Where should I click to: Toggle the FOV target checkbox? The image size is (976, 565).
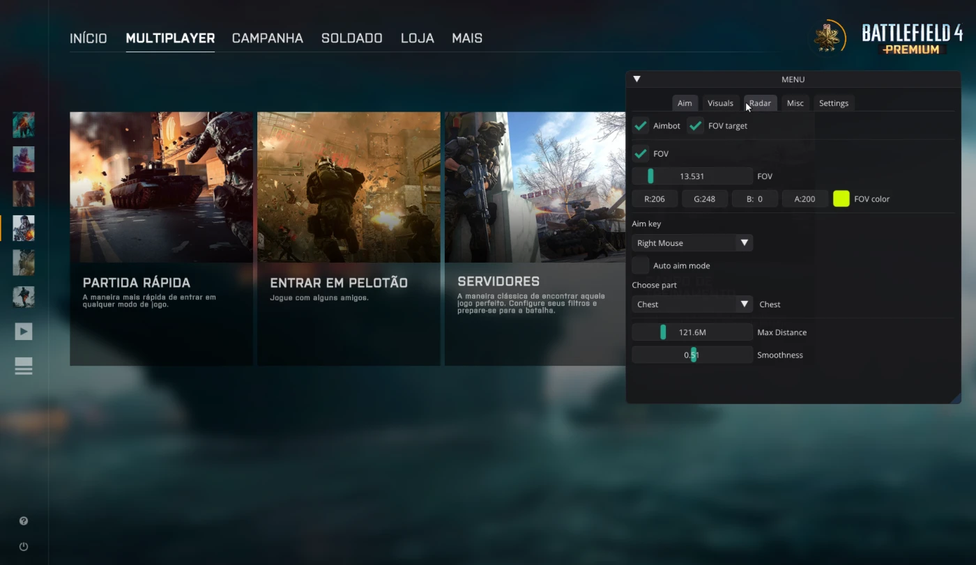[695, 126]
